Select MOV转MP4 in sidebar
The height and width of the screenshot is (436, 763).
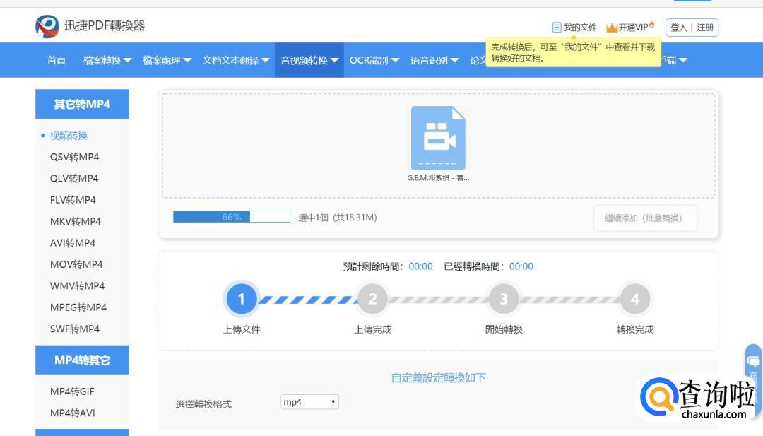[76, 264]
